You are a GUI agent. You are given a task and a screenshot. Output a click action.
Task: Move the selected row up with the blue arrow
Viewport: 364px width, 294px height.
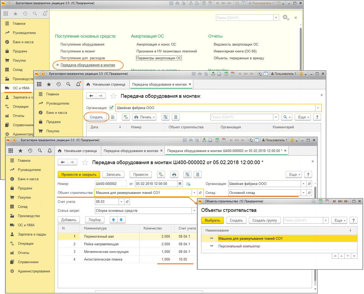(114, 220)
